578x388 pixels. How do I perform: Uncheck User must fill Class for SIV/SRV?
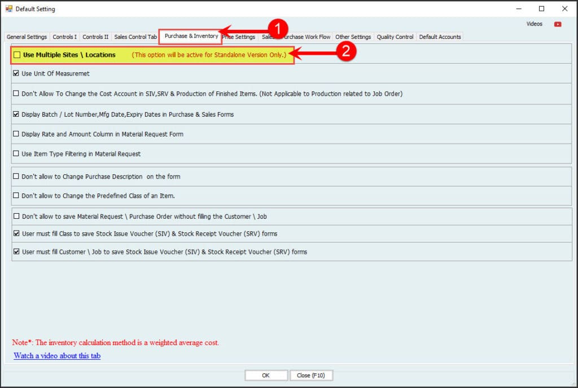point(16,233)
